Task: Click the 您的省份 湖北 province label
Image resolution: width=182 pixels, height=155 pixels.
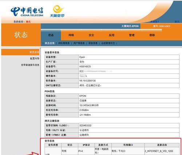Action: pyautogui.click(x=22, y=21)
